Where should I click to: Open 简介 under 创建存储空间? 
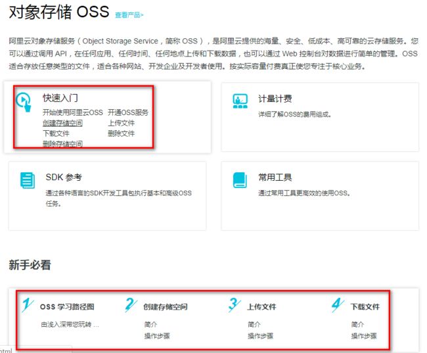click(x=150, y=324)
